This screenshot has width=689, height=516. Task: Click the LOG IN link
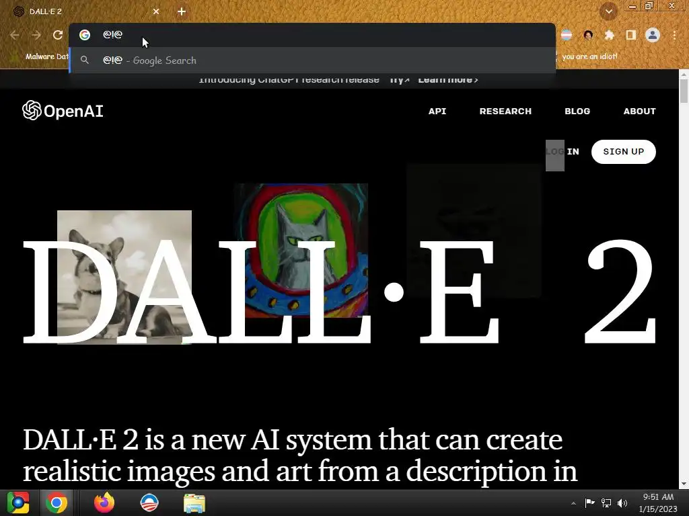(x=563, y=151)
